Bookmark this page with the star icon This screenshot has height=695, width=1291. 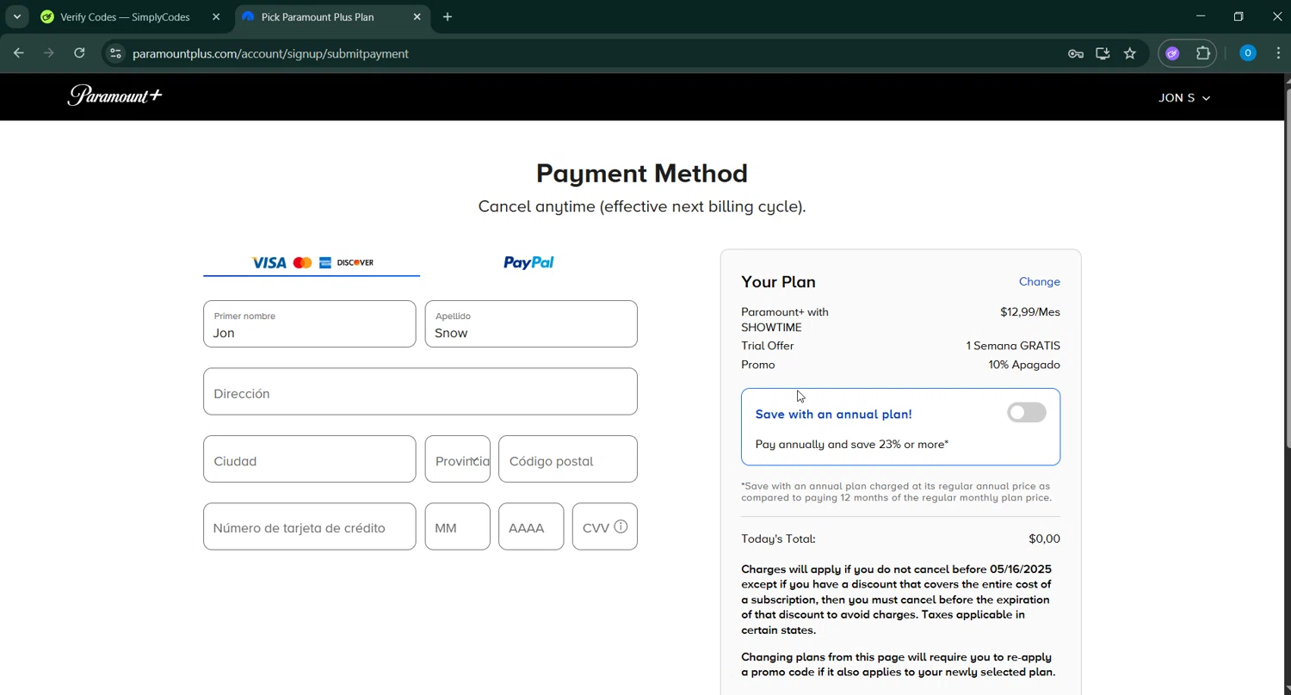[x=1130, y=53]
